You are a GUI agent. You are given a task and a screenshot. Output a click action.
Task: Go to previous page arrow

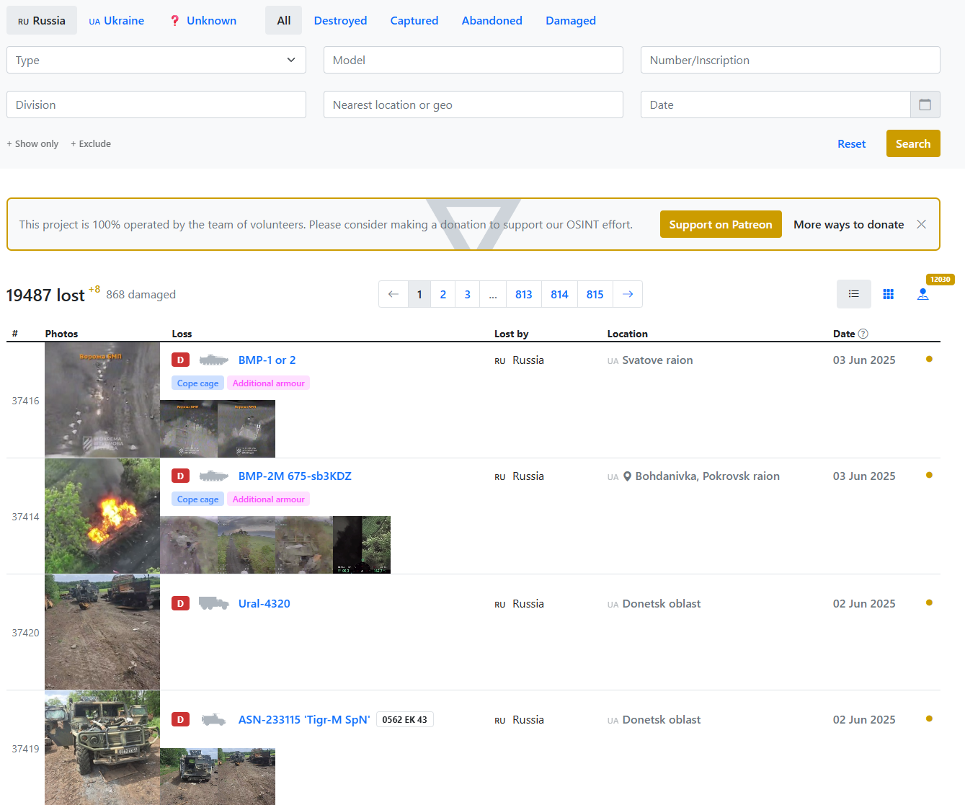point(393,294)
